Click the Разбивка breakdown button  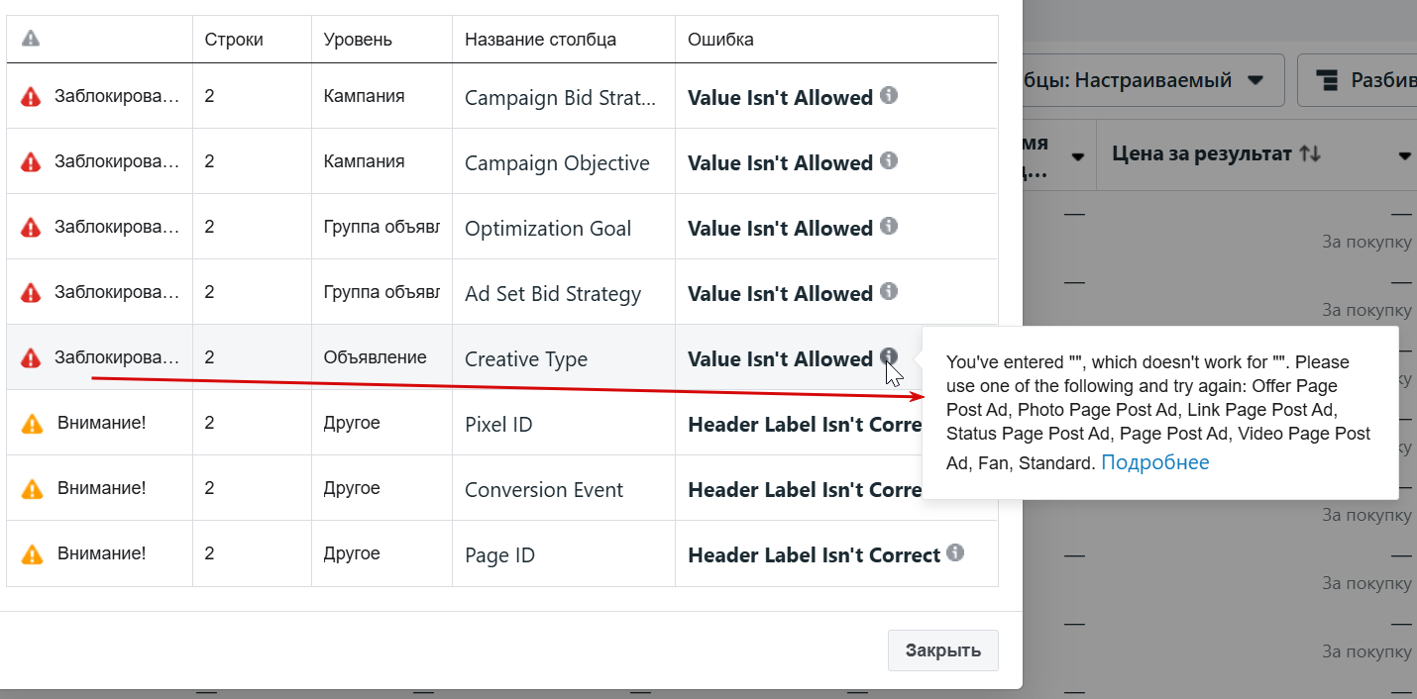(1358, 80)
